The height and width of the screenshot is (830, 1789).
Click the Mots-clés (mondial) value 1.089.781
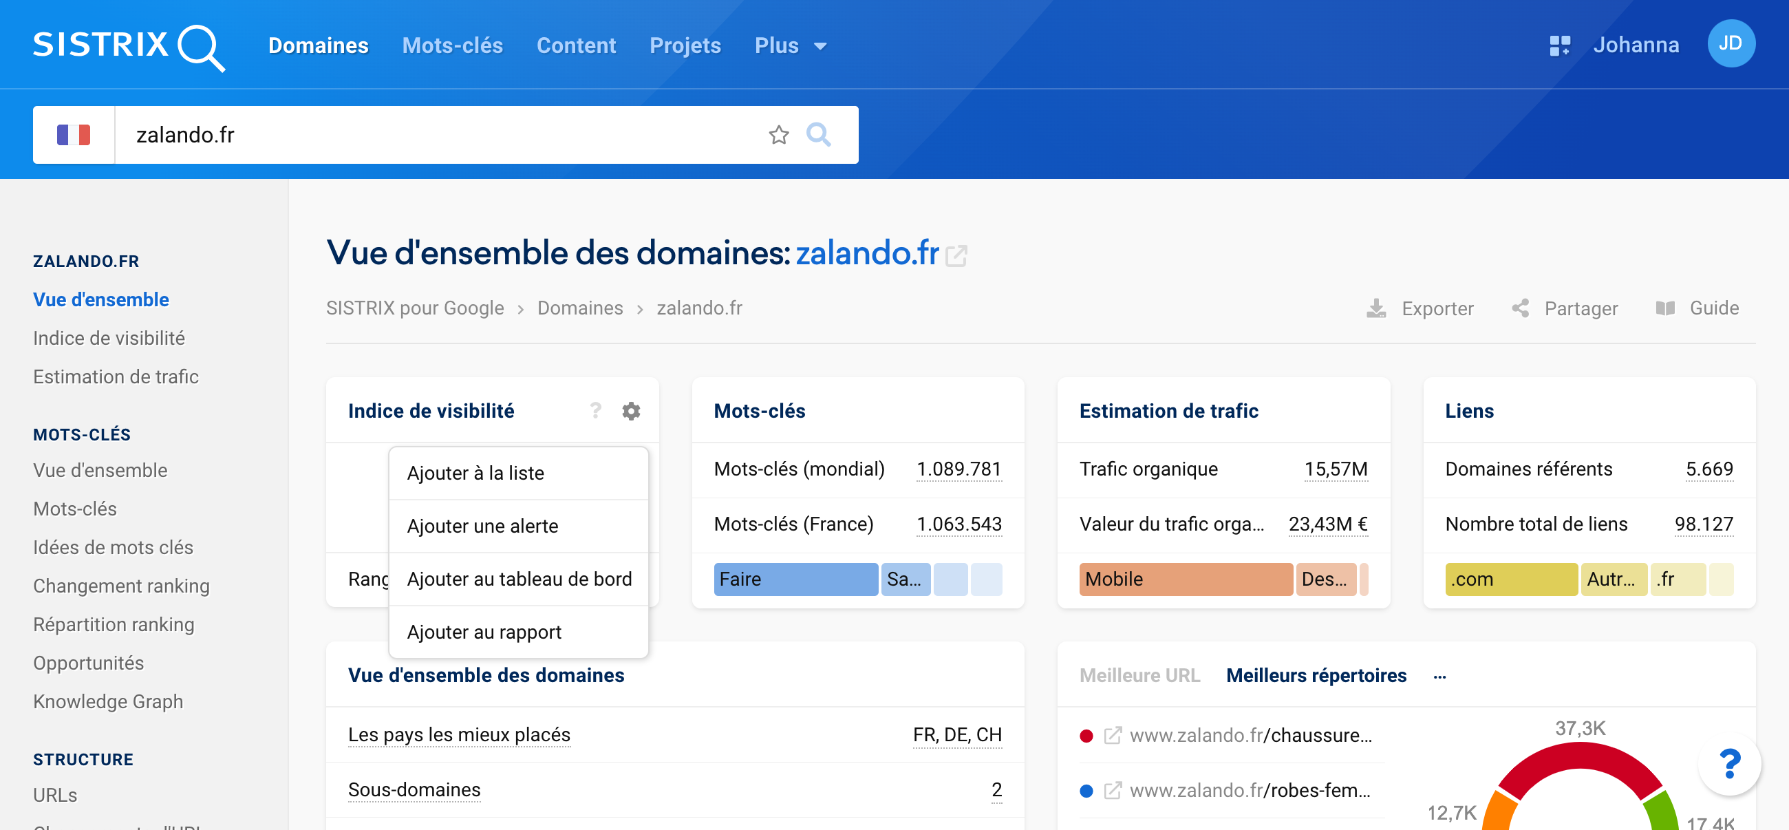coord(958,469)
